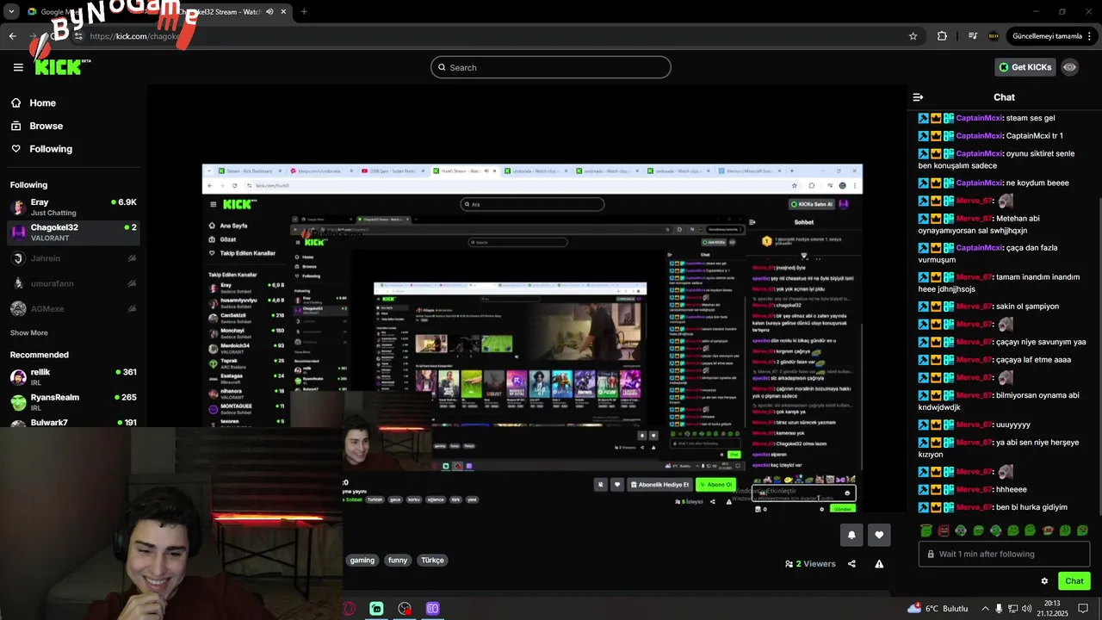Click the stream notification bell button
Image resolution: width=1102 pixels, height=620 pixels.
coord(851,535)
